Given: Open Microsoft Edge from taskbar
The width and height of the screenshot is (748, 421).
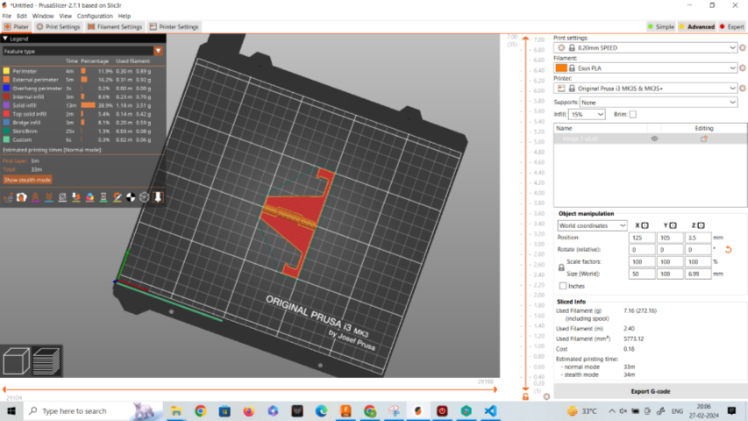Looking at the screenshot, I should [321, 411].
